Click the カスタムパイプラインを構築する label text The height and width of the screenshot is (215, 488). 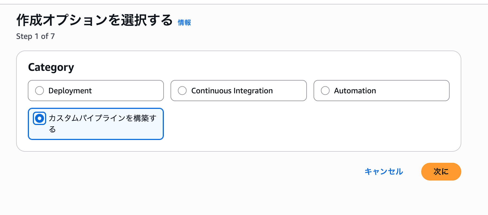[x=102, y=118]
